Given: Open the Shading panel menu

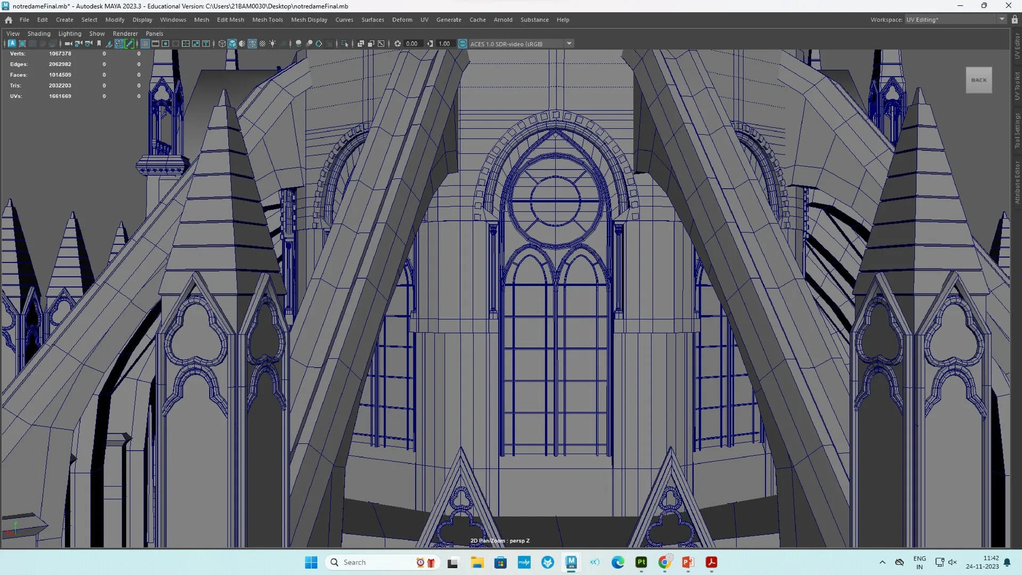Looking at the screenshot, I should tap(39, 34).
